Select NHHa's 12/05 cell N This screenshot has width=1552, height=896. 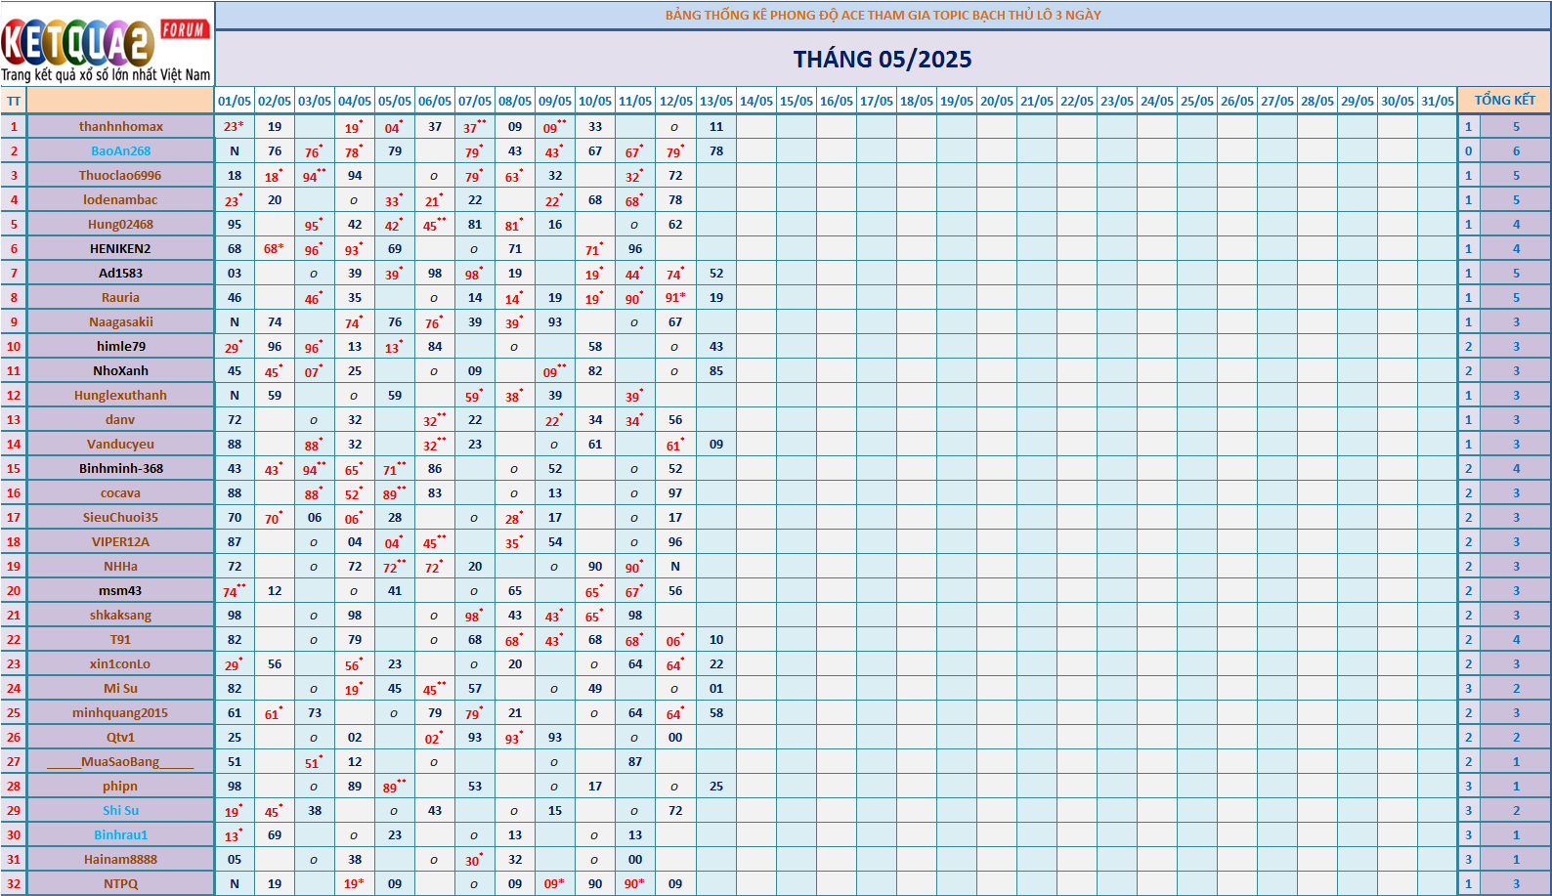675,566
